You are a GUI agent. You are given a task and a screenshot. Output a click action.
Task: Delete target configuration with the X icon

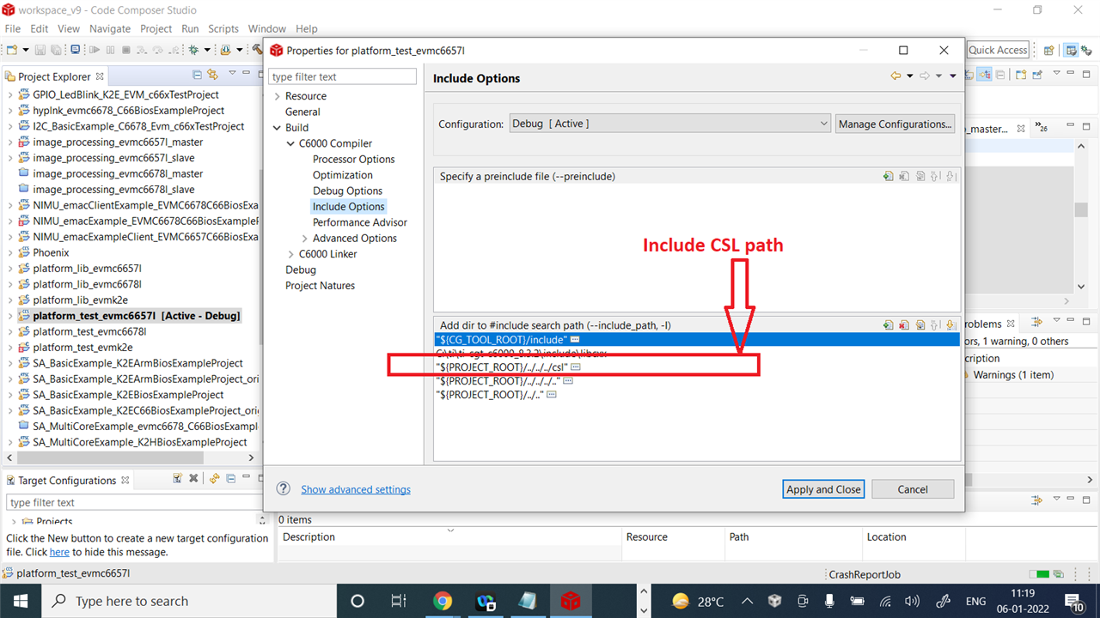(x=193, y=479)
